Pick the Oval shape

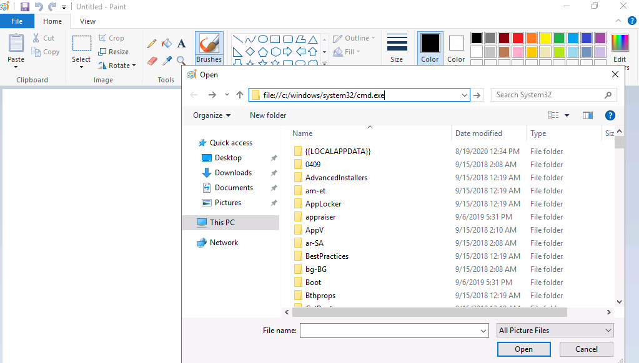263,39
